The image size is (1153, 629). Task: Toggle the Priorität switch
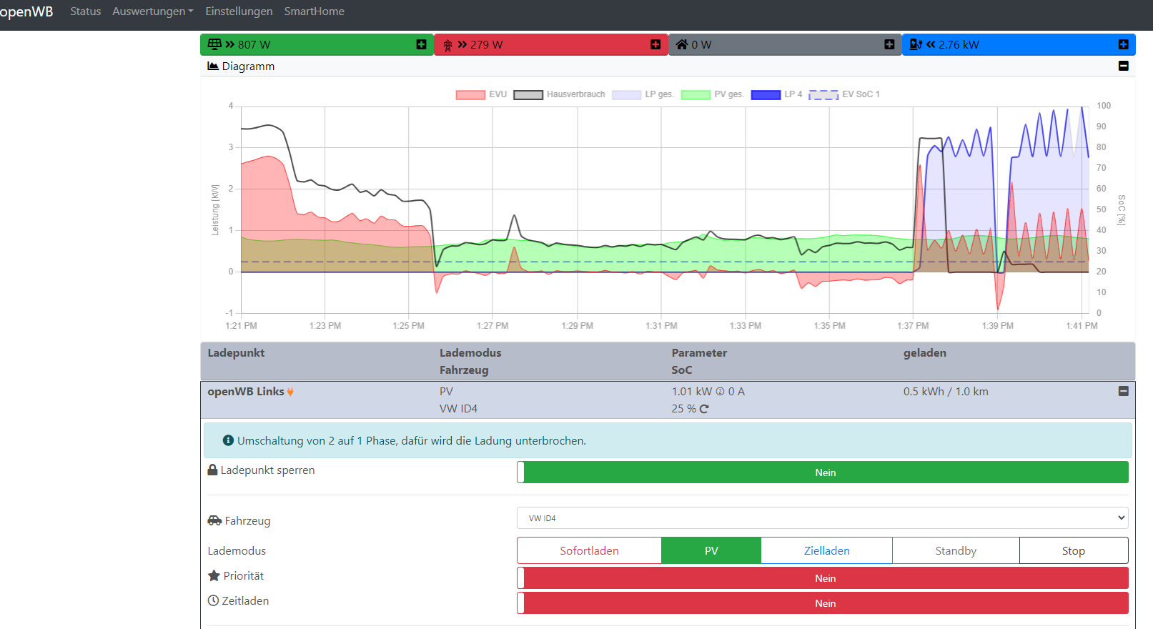822,578
